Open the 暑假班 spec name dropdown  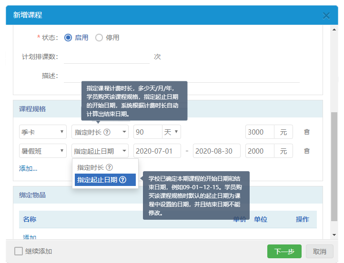(43, 151)
